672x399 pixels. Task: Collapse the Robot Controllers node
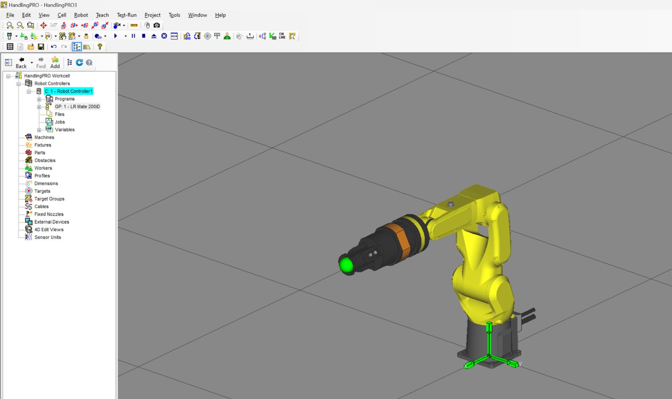click(x=18, y=84)
